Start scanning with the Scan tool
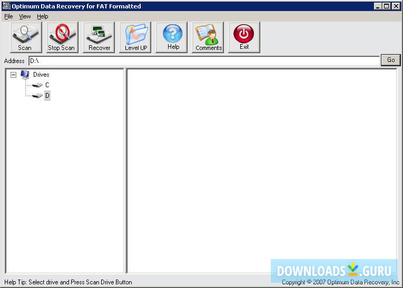This screenshot has width=403, height=288. pos(26,37)
